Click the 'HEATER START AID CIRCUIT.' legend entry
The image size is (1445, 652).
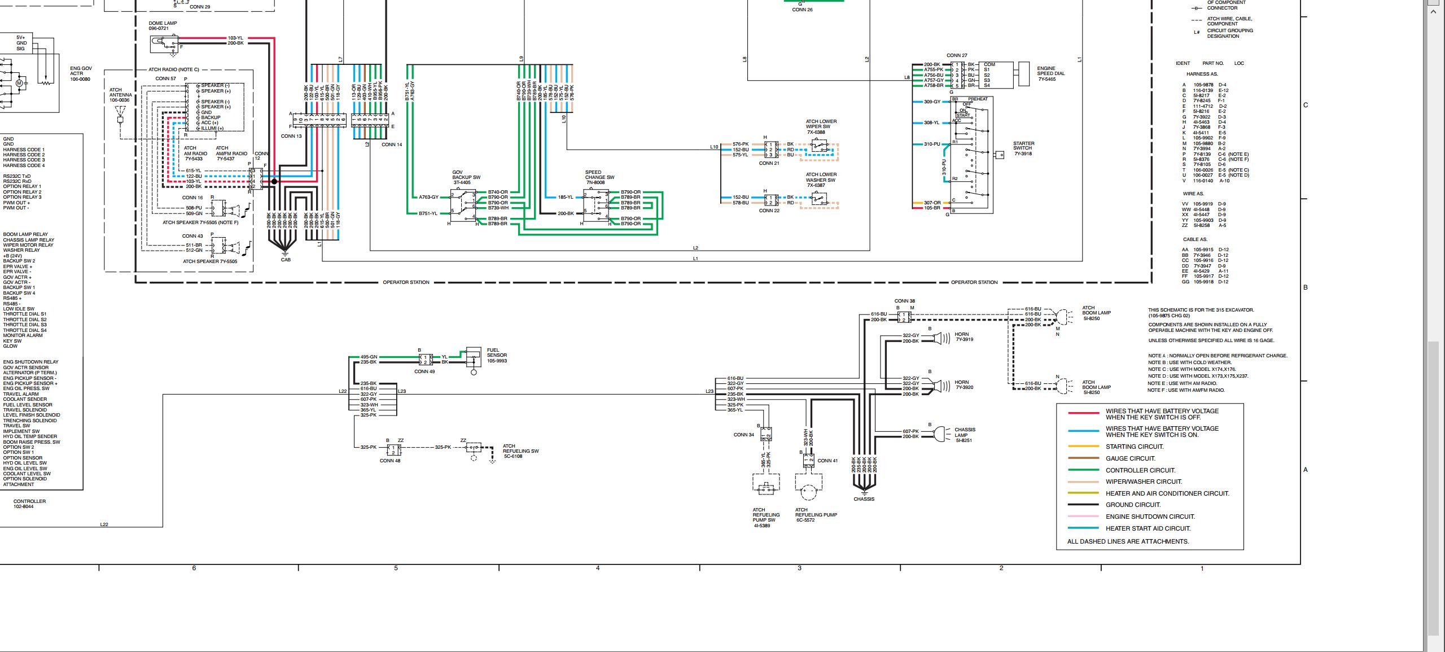click(x=1148, y=528)
